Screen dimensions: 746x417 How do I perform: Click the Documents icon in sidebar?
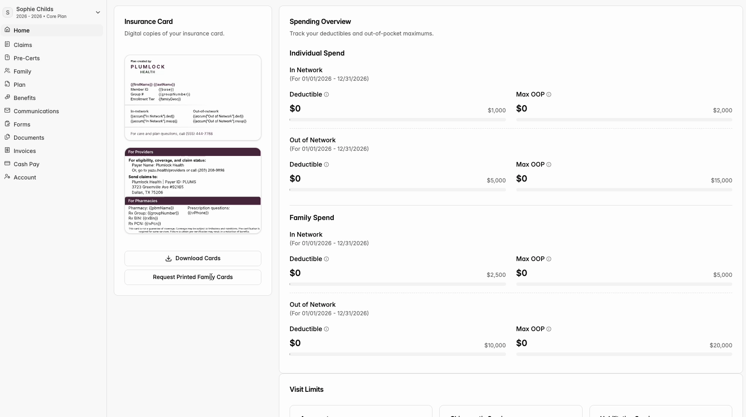click(x=7, y=137)
